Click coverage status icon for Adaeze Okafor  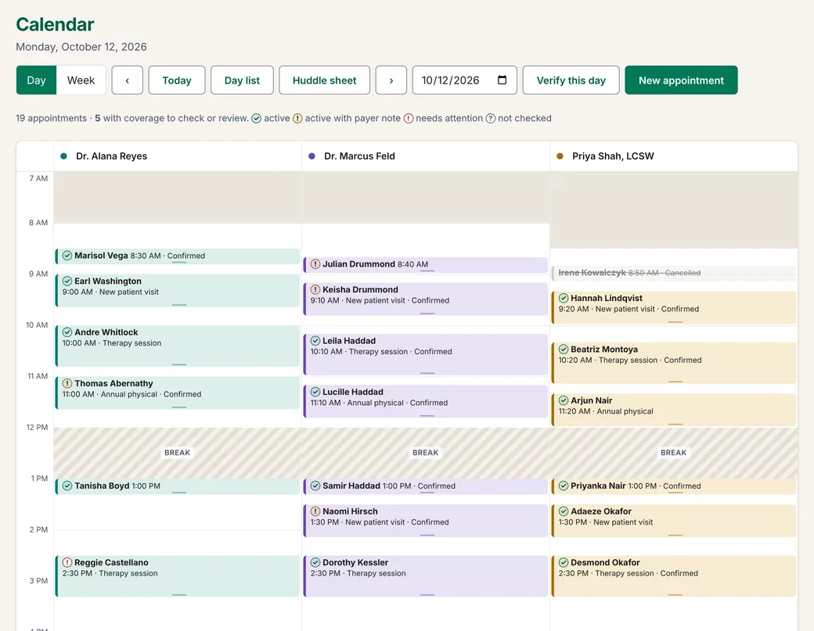564,511
